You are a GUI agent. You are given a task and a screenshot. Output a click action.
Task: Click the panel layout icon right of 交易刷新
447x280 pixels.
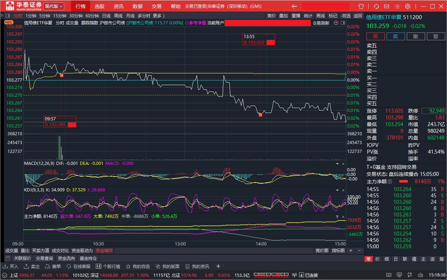[342, 23]
